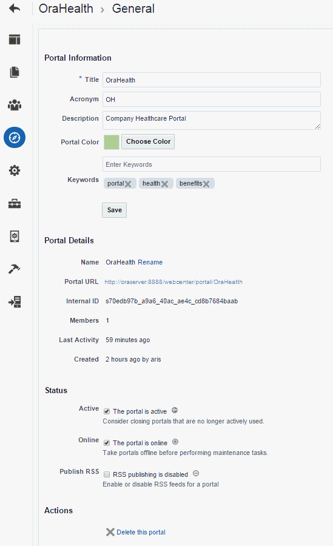The image size is (333, 546).
Task: Open the page layout icon in sidebar
Action: (x=15, y=39)
